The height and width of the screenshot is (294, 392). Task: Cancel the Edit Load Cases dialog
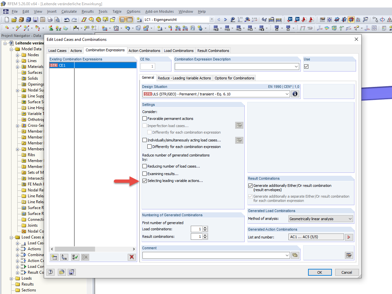pos(347,272)
